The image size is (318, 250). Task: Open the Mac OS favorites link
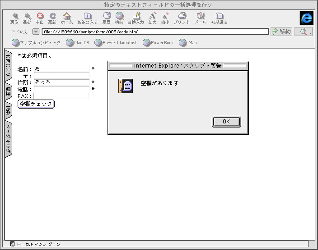pos(78,43)
